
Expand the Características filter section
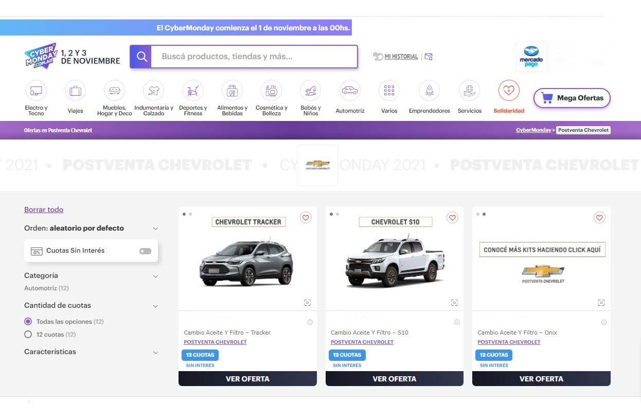[x=155, y=353]
